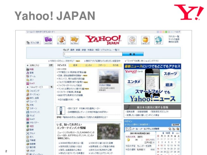Click the 変更 button next to お気に入り

pyautogui.click(x=51, y=65)
